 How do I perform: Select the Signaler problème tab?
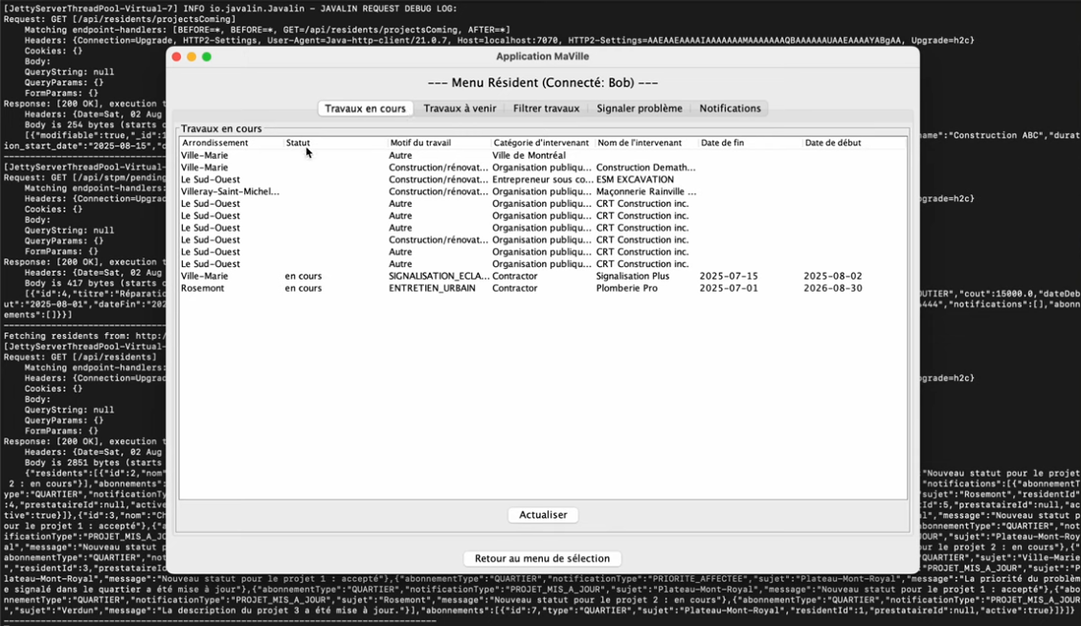(639, 108)
